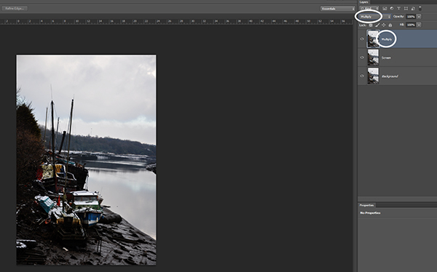Switch to the Properties panel tab
Image resolution: width=437 pixels, height=272 pixels.
tap(366, 205)
